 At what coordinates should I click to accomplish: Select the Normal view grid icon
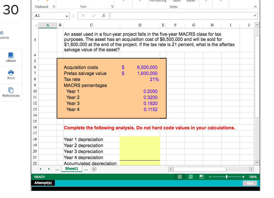click(180, 177)
